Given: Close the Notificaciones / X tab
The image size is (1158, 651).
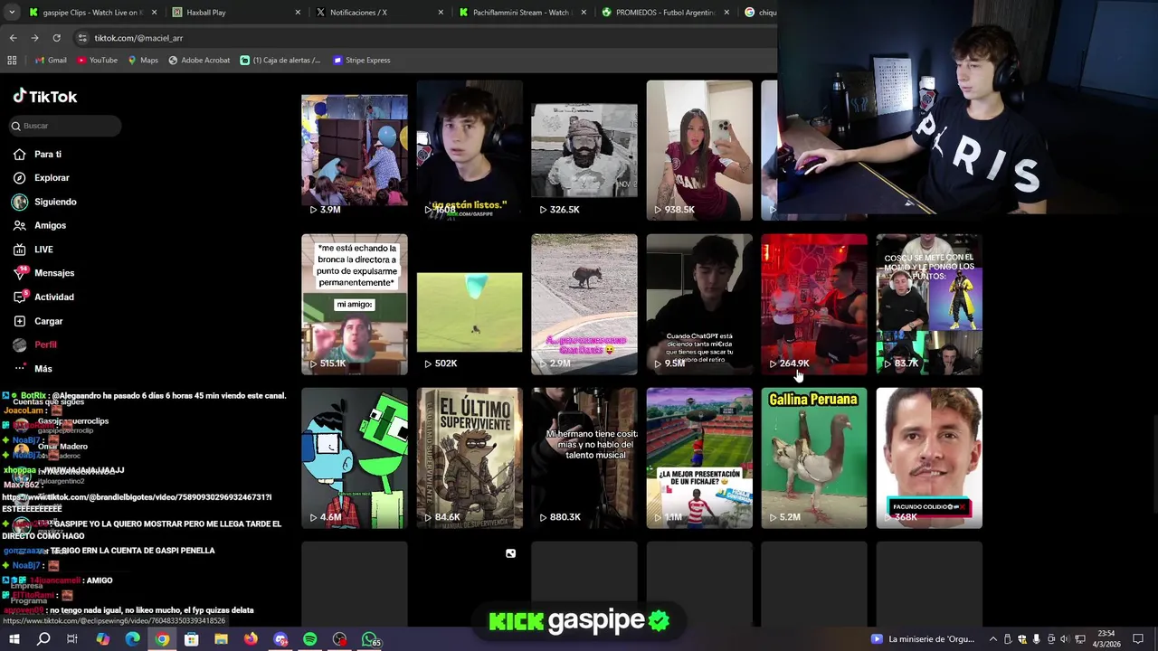Looking at the screenshot, I should click(x=441, y=13).
